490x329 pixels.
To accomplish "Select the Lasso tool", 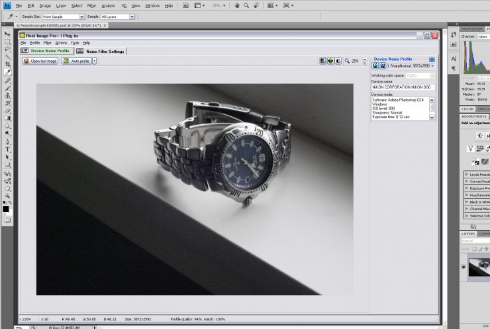I will [x=7, y=49].
